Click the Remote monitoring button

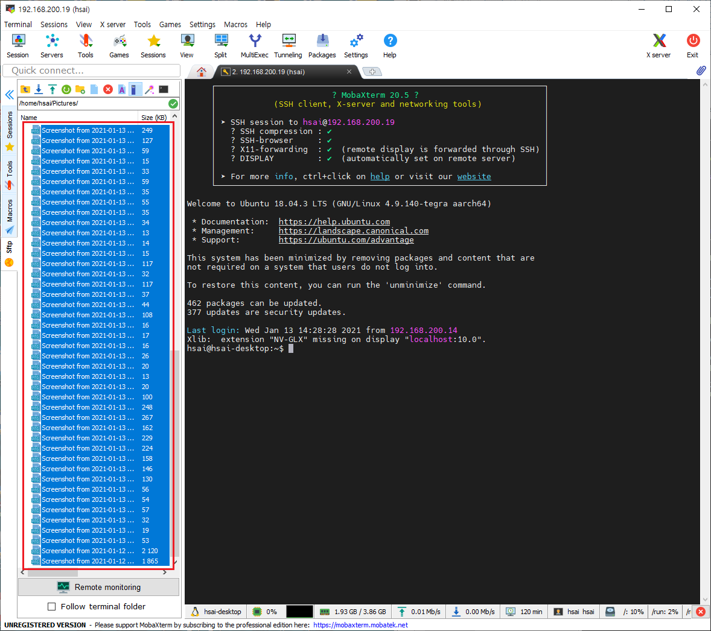coord(99,587)
